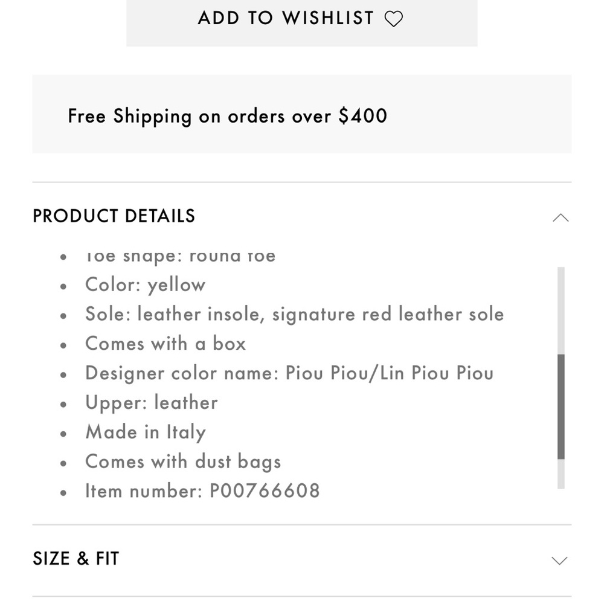The height and width of the screenshot is (604, 604).
Task: Click the Free Shipping on orders banner
Action: (227, 115)
